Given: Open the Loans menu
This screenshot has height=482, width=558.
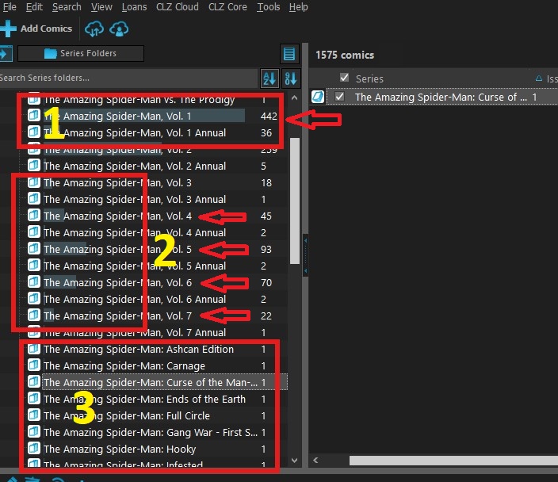Looking at the screenshot, I should pyautogui.click(x=133, y=7).
